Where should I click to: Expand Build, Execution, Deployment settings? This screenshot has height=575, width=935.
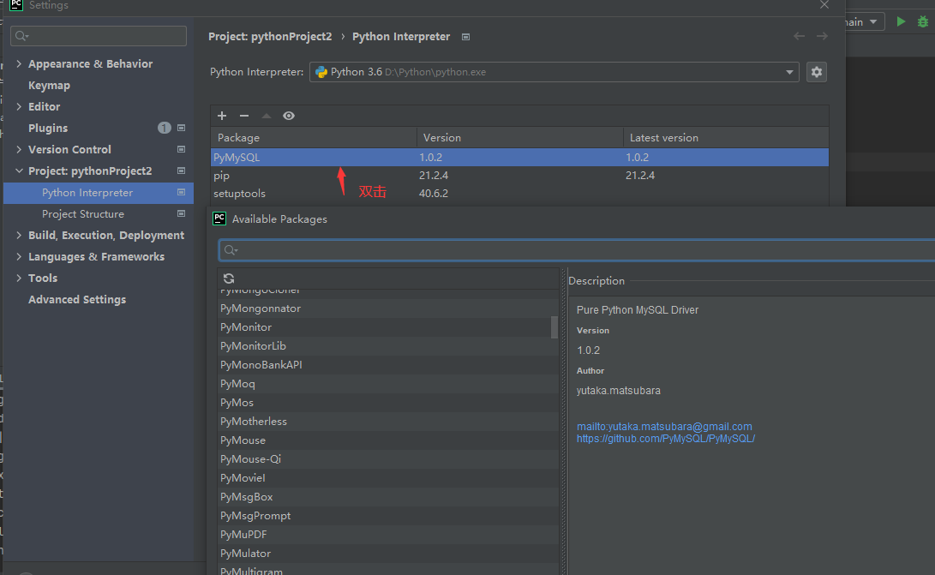[x=19, y=236]
